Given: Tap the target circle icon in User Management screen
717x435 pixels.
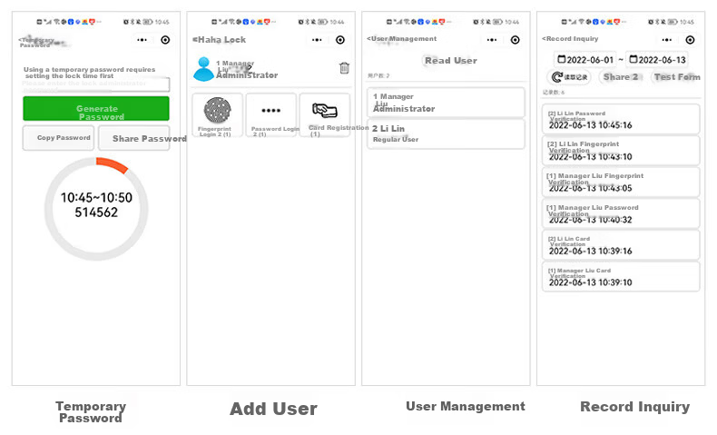Looking at the screenshot, I should 516,40.
